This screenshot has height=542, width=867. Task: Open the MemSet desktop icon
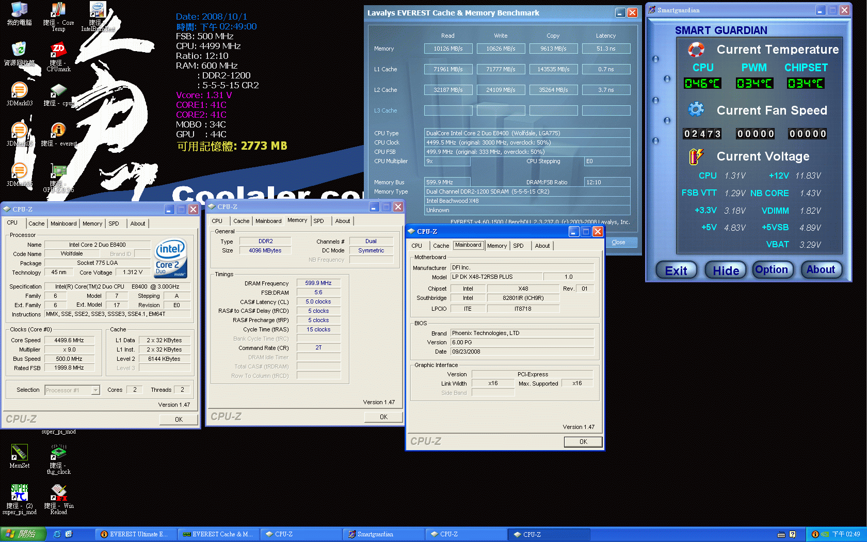point(19,456)
